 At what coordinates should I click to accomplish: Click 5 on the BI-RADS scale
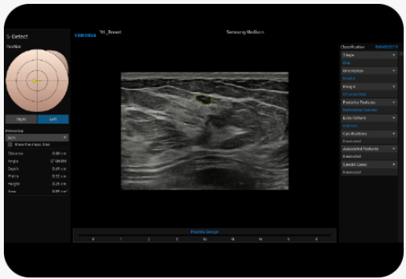click(288, 239)
